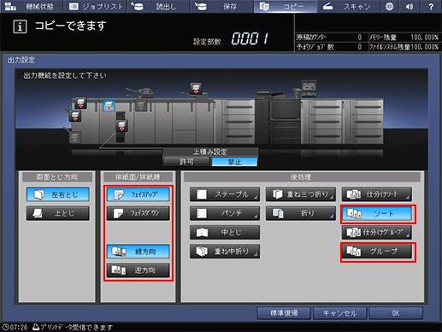The height and width of the screenshot is (332, 442).
Task: Click the 重ね三つ折り tri-fold icon
Action: [x=277, y=194]
